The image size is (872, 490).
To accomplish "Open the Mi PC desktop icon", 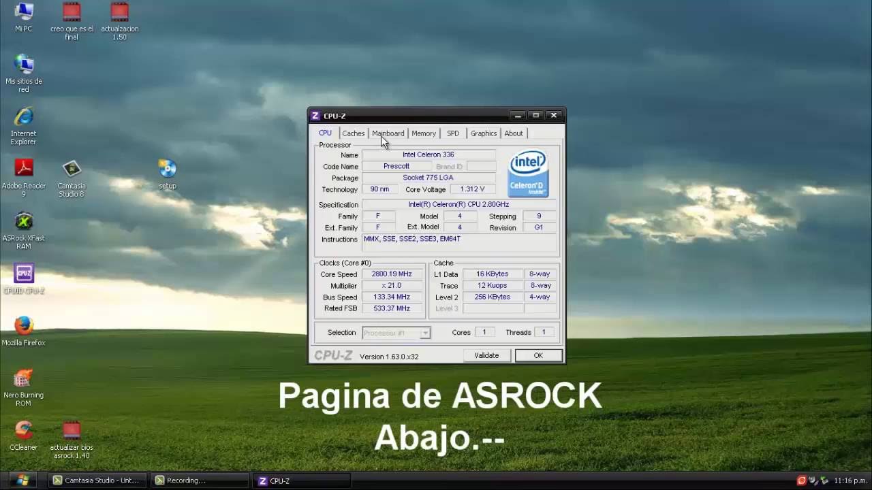I will tap(24, 17).
